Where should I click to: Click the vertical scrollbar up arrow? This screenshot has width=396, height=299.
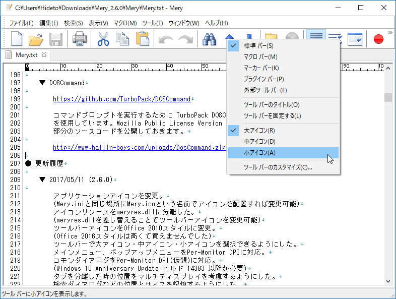(x=388, y=68)
